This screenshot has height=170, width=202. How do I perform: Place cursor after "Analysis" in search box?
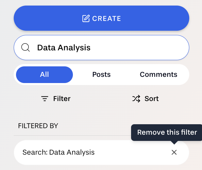tap(91, 48)
